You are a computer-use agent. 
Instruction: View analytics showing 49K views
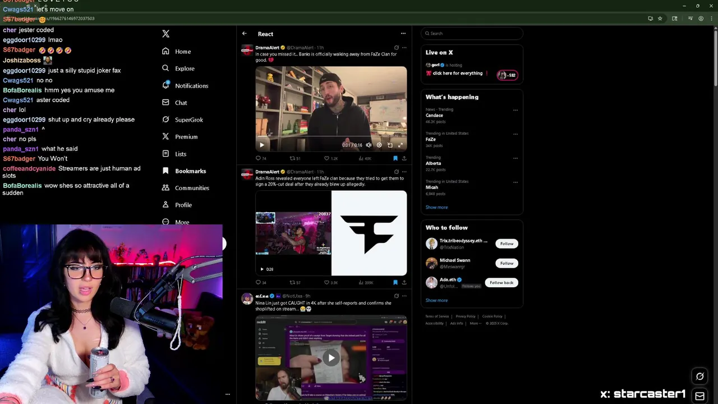click(365, 158)
